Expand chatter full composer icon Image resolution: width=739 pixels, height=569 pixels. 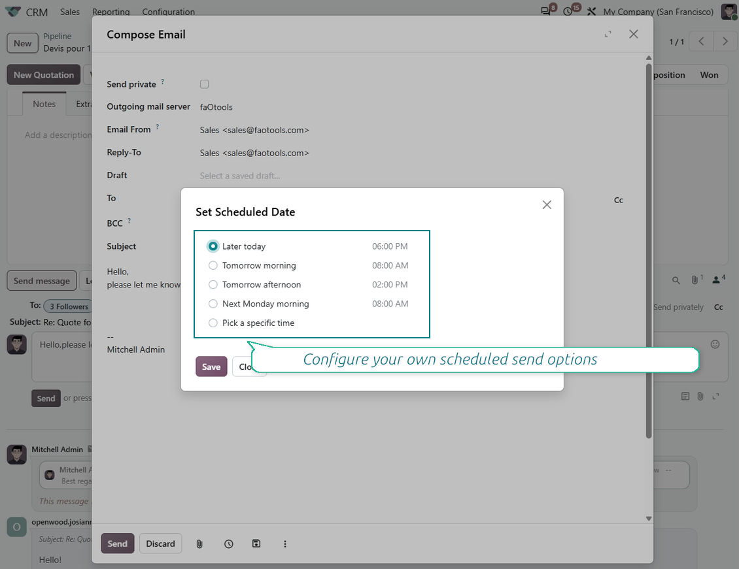(715, 397)
